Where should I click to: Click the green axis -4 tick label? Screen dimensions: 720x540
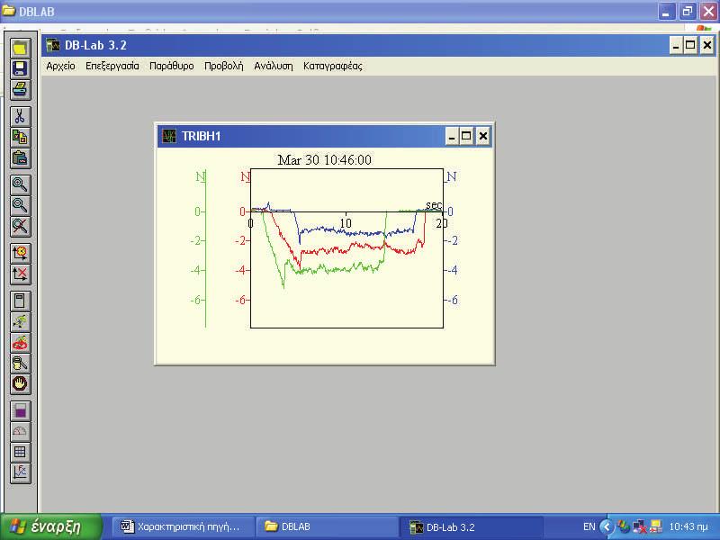[196, 270]
